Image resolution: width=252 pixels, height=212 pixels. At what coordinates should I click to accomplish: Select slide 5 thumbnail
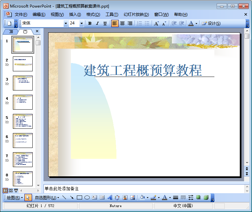[23, 121]
